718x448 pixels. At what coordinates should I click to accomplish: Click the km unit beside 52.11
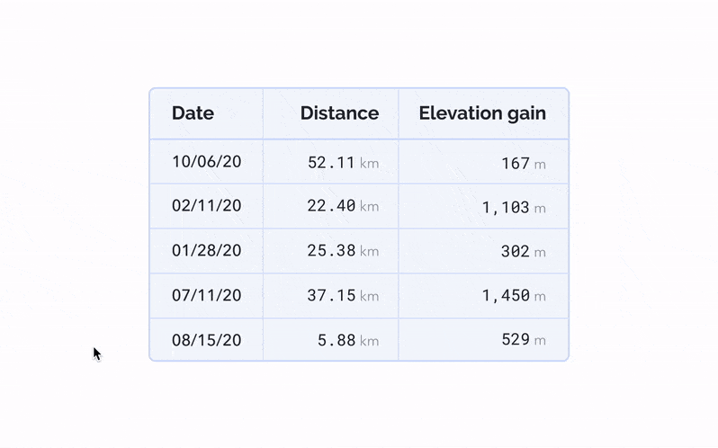369,164
